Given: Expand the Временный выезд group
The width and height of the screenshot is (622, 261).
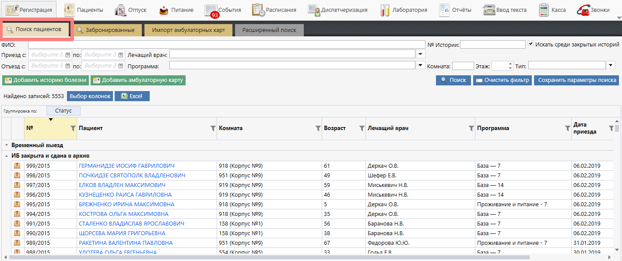Looking at the screenshot, I should point(7,145).
